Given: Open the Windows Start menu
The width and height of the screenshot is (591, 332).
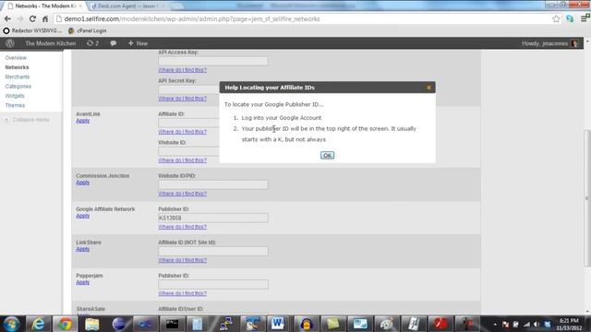Looking at the screenshot, I should (11, 324).
